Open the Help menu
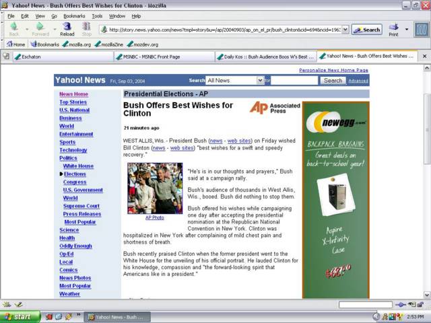This screenshot has height=323, width=431. [136, 16]
